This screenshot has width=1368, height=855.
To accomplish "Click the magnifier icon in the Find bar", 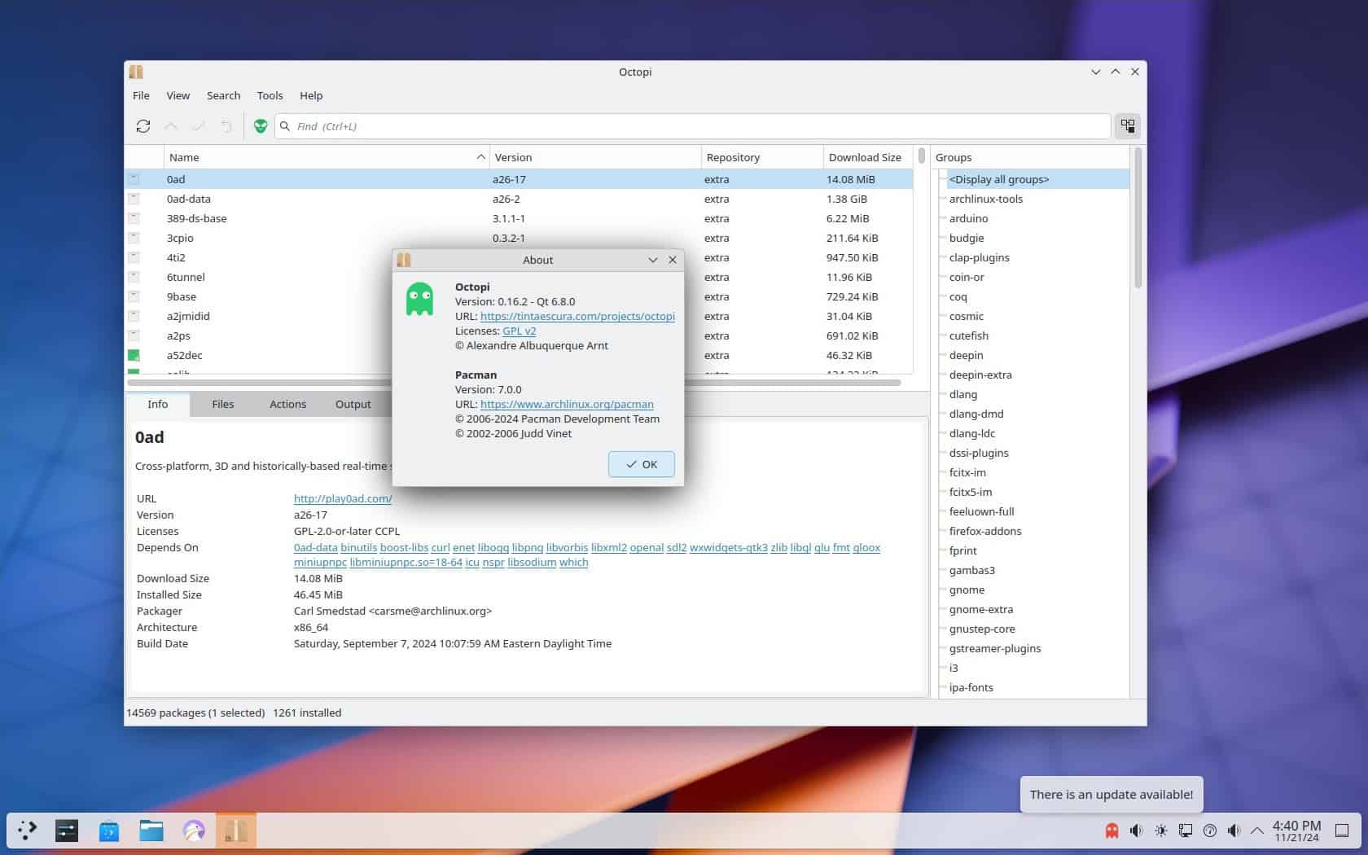I will 285,126.
